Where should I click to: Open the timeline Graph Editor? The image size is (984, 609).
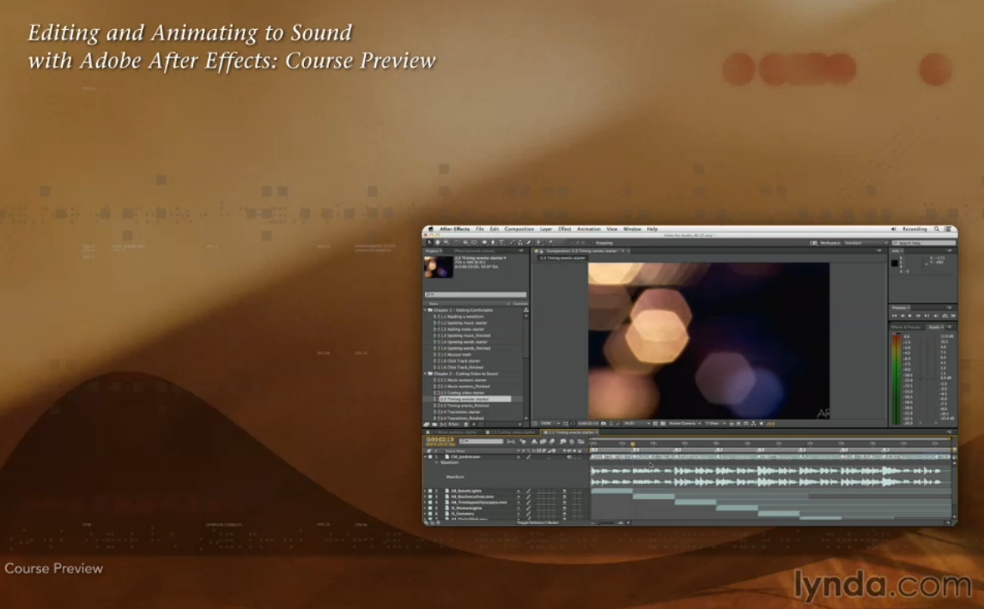click(580, 442)
